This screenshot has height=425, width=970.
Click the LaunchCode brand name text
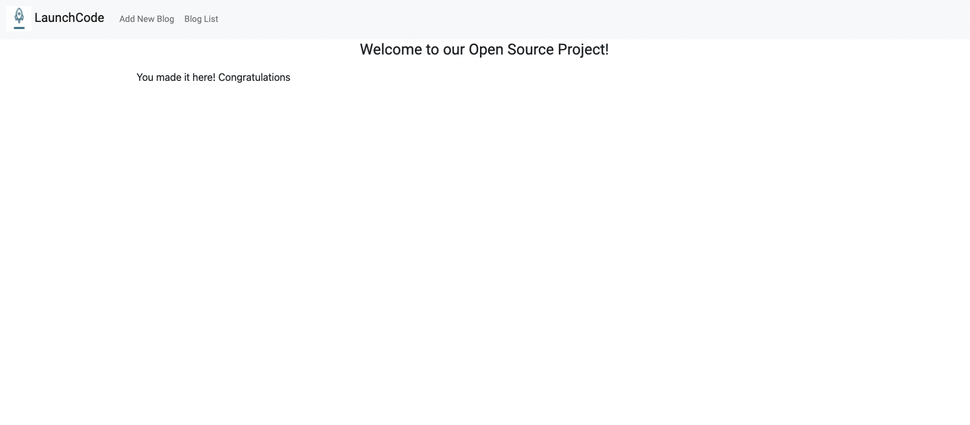click(x=69, y=18)
